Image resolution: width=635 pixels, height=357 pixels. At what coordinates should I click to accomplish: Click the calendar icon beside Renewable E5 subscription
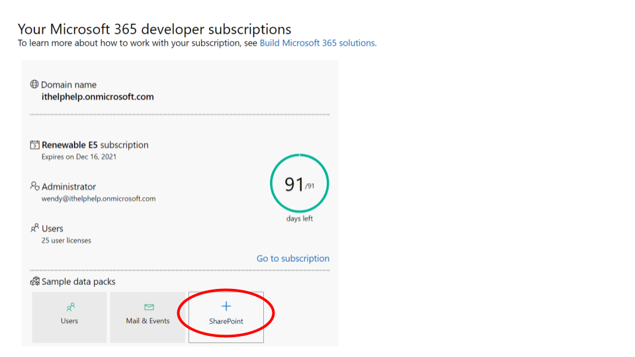35,145
